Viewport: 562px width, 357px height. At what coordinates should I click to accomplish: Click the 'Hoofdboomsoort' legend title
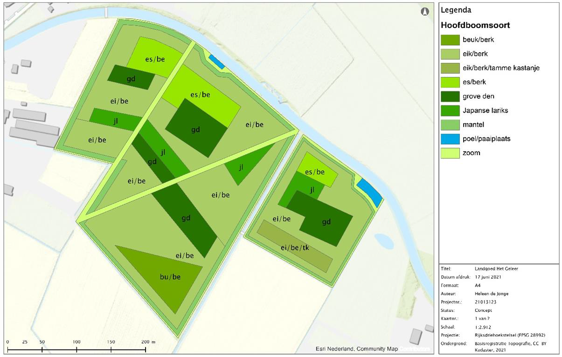coord(475,25)
